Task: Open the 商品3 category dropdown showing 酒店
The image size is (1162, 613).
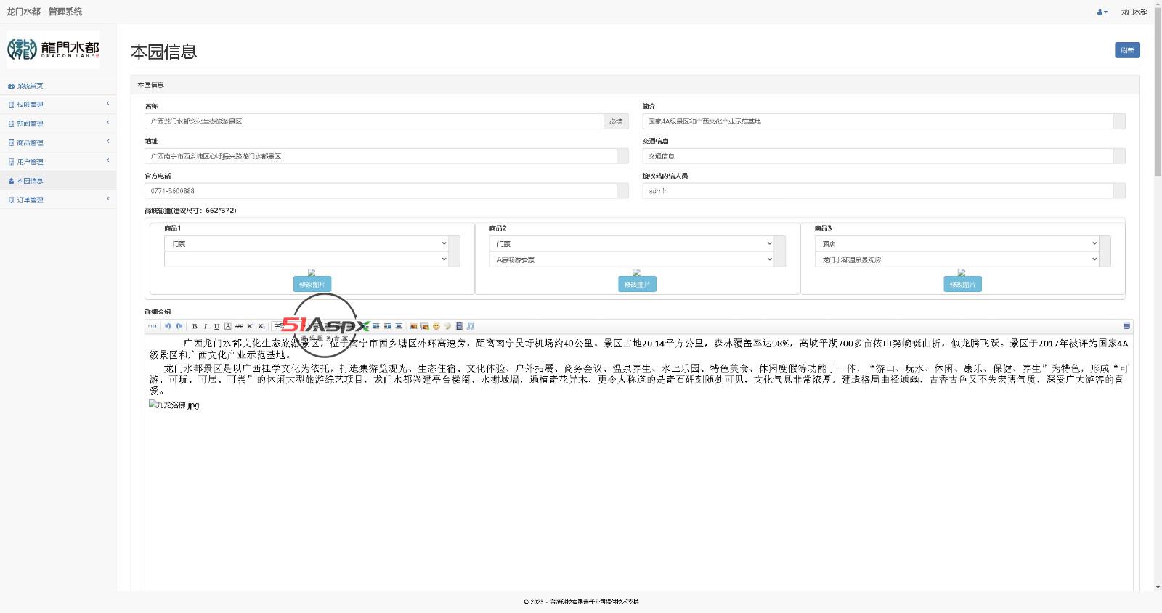Action: 957,243
